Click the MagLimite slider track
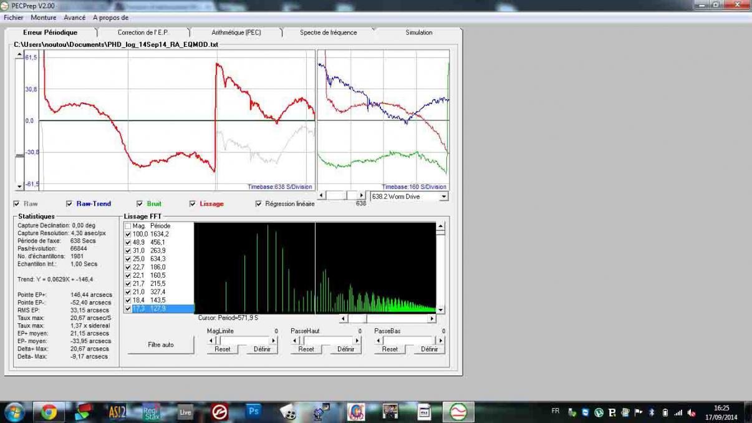 click(242, 341)
